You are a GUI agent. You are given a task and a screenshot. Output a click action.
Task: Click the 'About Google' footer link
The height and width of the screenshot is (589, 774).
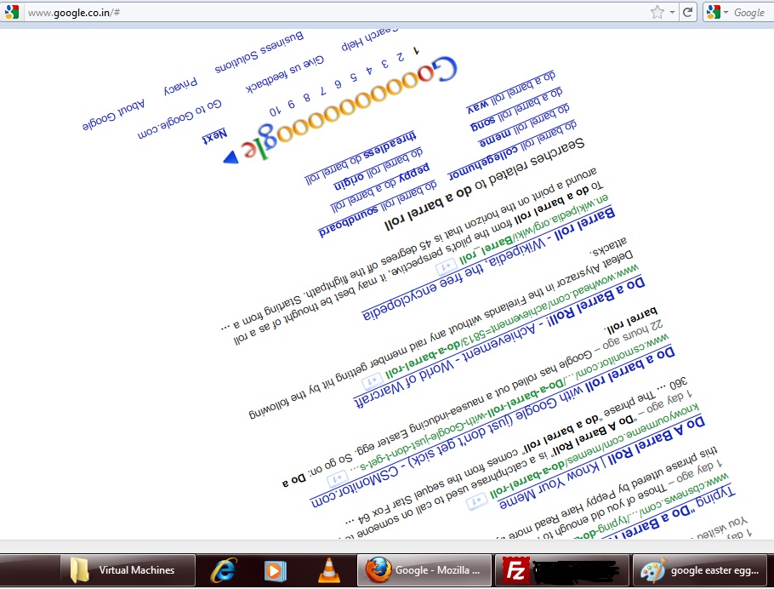pos(114,115)
